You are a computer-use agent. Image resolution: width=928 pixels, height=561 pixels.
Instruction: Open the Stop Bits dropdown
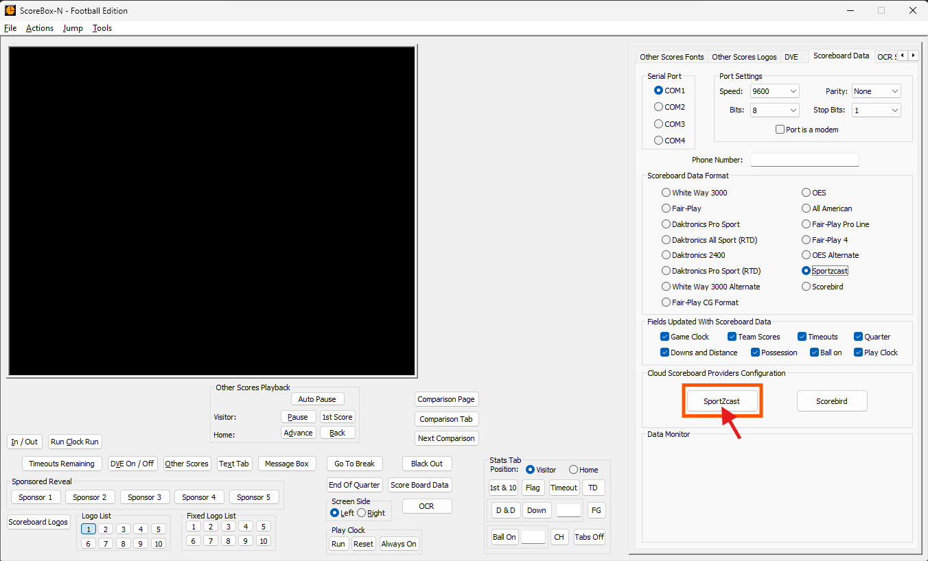pos(877,110)
